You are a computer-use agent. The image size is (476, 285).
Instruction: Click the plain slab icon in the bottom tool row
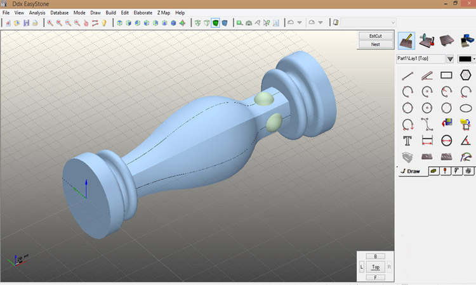427,156
